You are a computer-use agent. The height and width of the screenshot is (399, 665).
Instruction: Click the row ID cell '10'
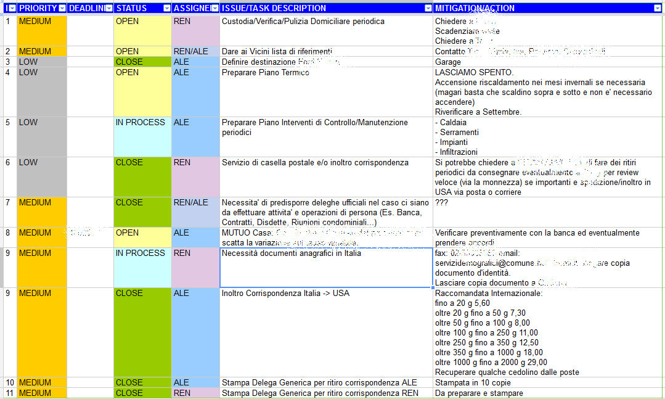click(x=10, y=382)
